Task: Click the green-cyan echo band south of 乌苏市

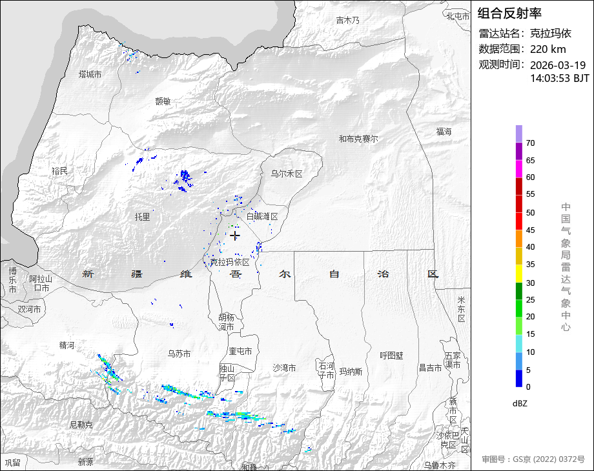Action: pyautogui.click(x=187, y=393)
